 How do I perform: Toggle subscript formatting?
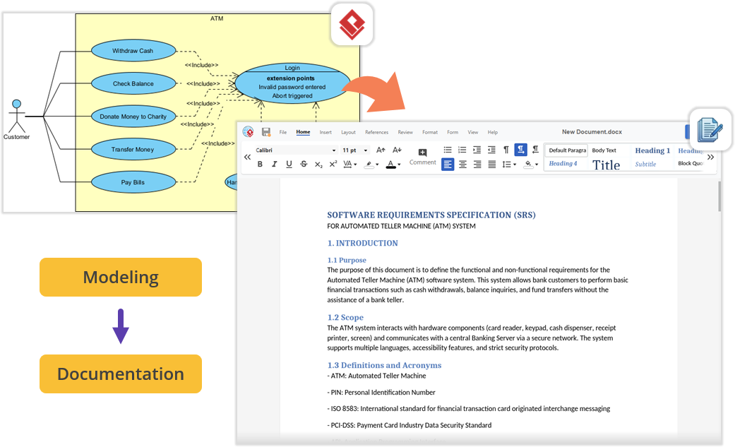coord(318,164)
